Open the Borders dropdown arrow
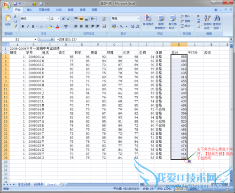 coord(45,26)
